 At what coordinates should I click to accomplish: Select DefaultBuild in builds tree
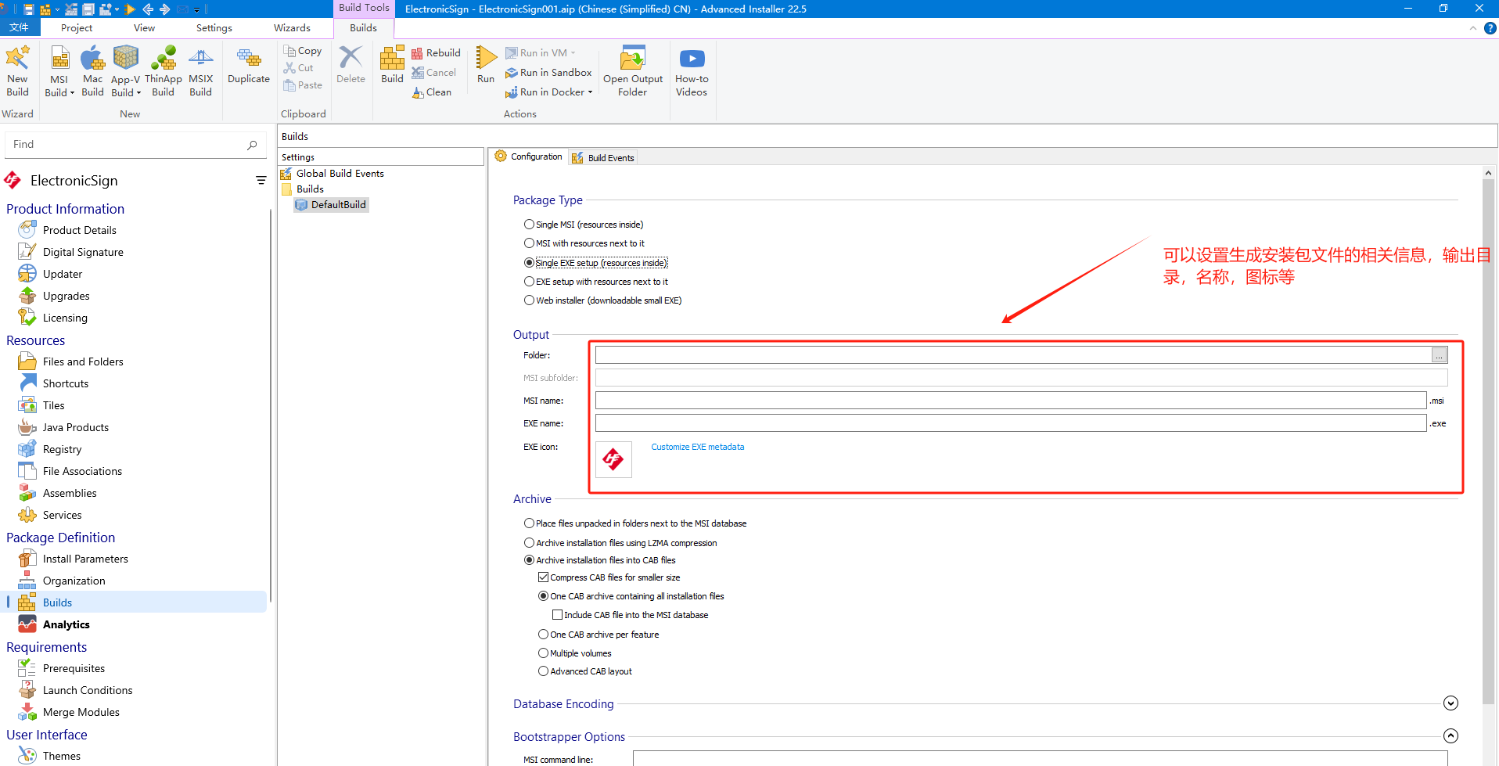331,205
